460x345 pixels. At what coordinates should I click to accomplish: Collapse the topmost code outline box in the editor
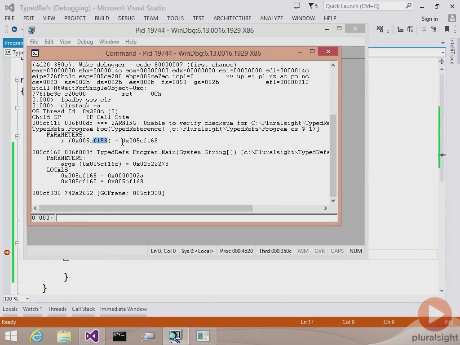click(17, 80)
